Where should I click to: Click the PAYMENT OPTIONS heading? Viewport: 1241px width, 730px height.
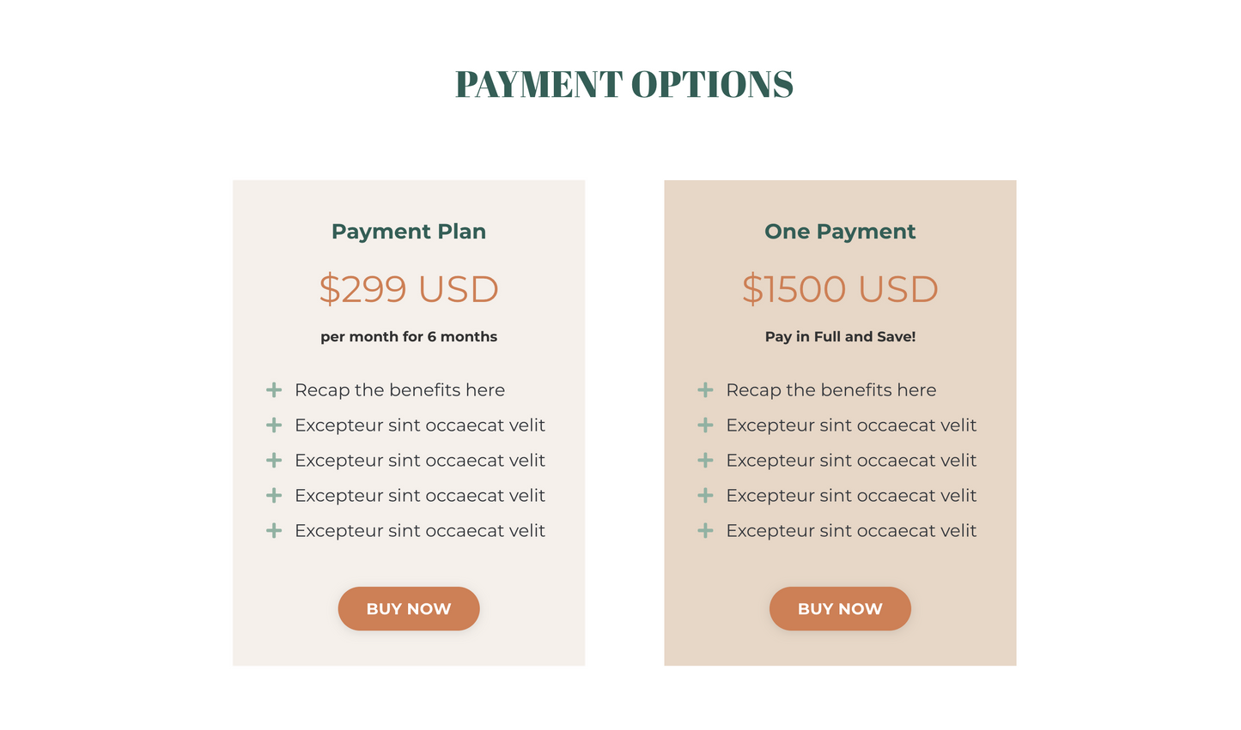624,84
